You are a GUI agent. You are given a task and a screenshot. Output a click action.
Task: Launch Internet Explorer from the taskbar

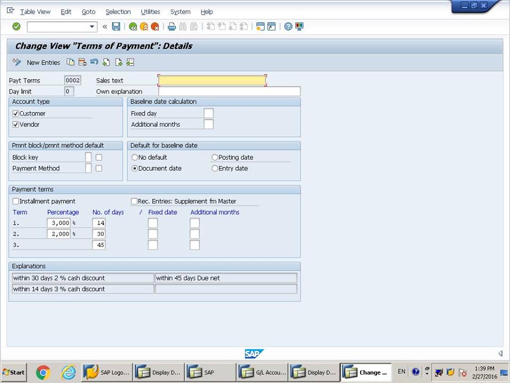coord(69,372)
